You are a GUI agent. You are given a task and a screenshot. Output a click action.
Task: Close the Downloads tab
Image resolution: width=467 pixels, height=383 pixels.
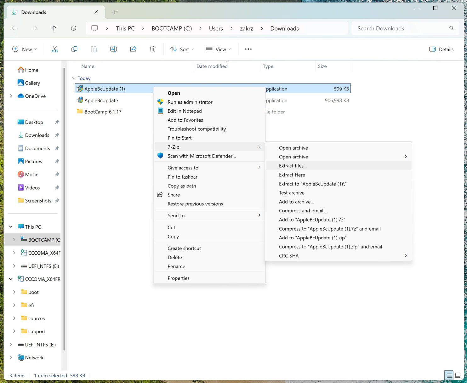point(96,12)
